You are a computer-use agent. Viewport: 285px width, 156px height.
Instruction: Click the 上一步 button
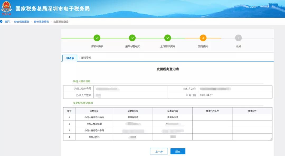coord(159,151)
